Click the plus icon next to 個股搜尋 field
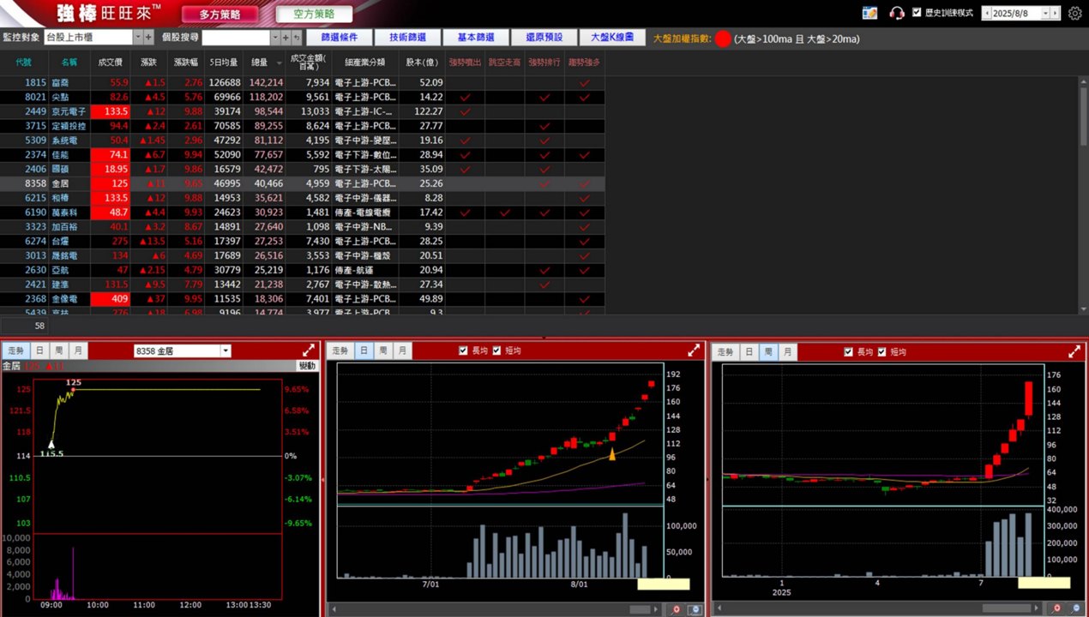Screen dimensions: 1089x617 pos(286,38)
